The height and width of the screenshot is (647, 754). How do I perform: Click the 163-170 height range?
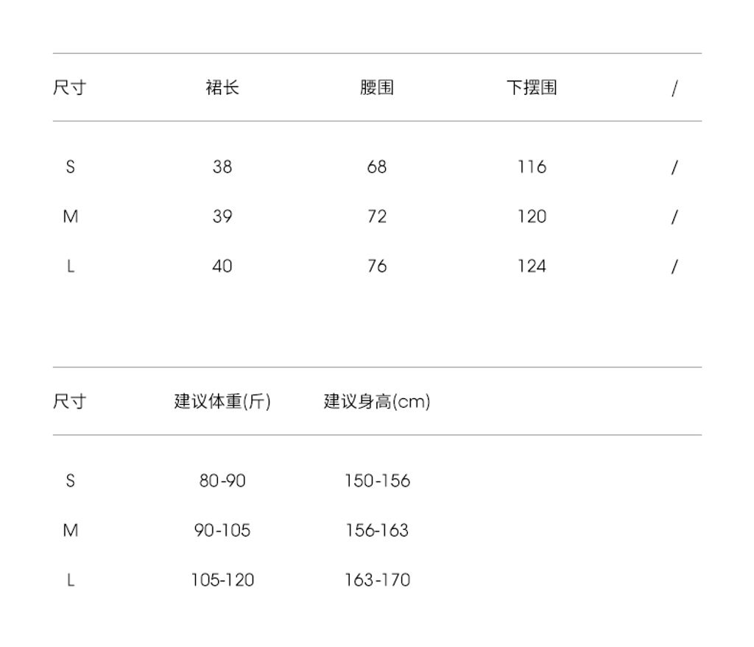click(x=377, y=580)
